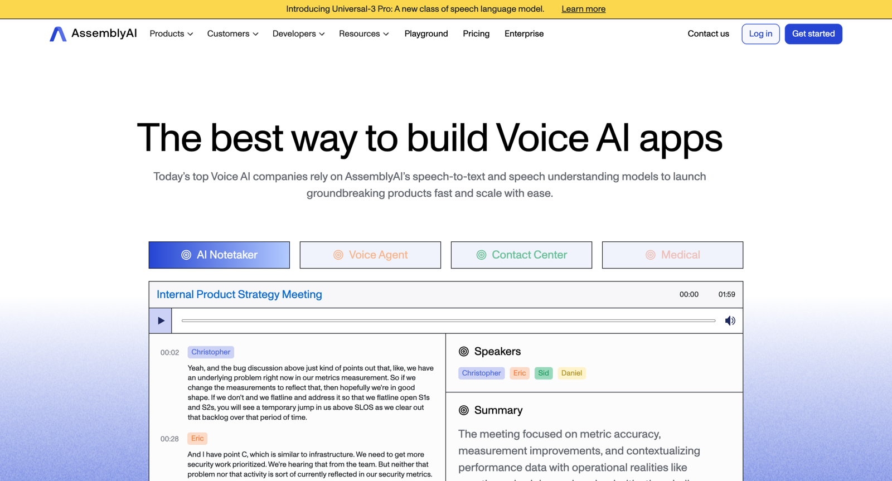Open the Customers dropdown menu
Image resolution: width=892 pixels, height=481 pixels.
[232, 34]
